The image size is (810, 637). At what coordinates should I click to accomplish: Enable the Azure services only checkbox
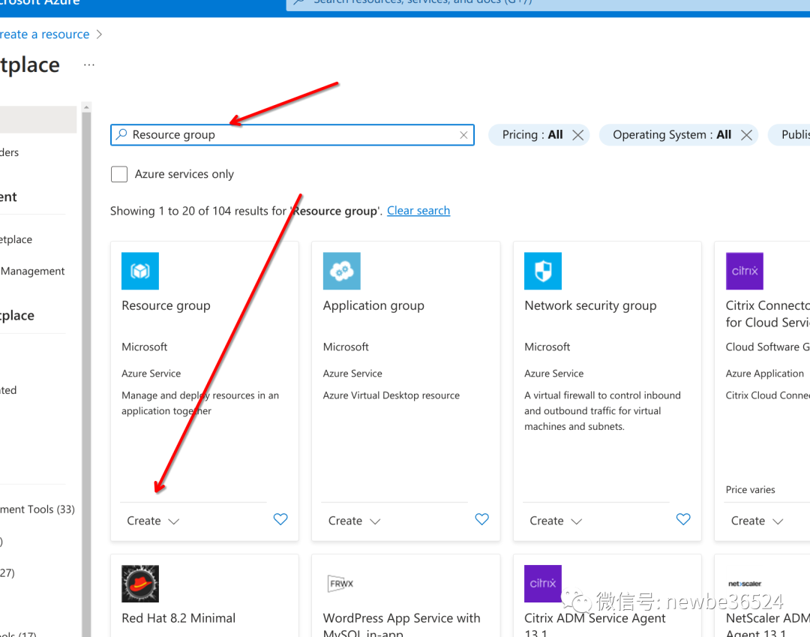119,174
